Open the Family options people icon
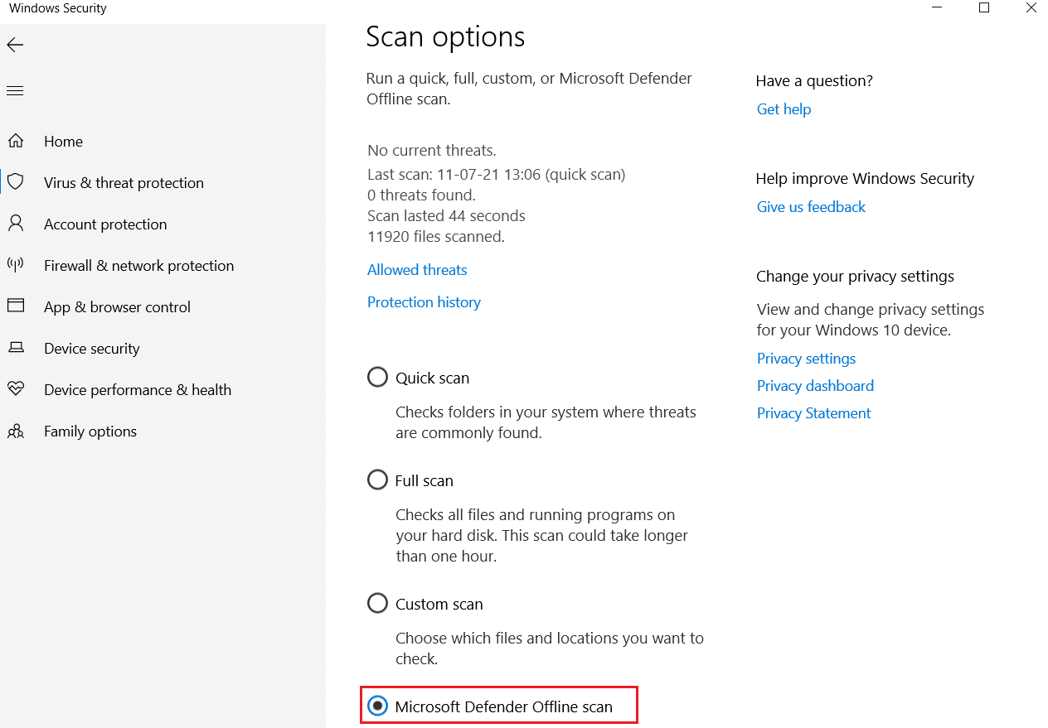This screenshot has height=728, width=1048. 16,431
